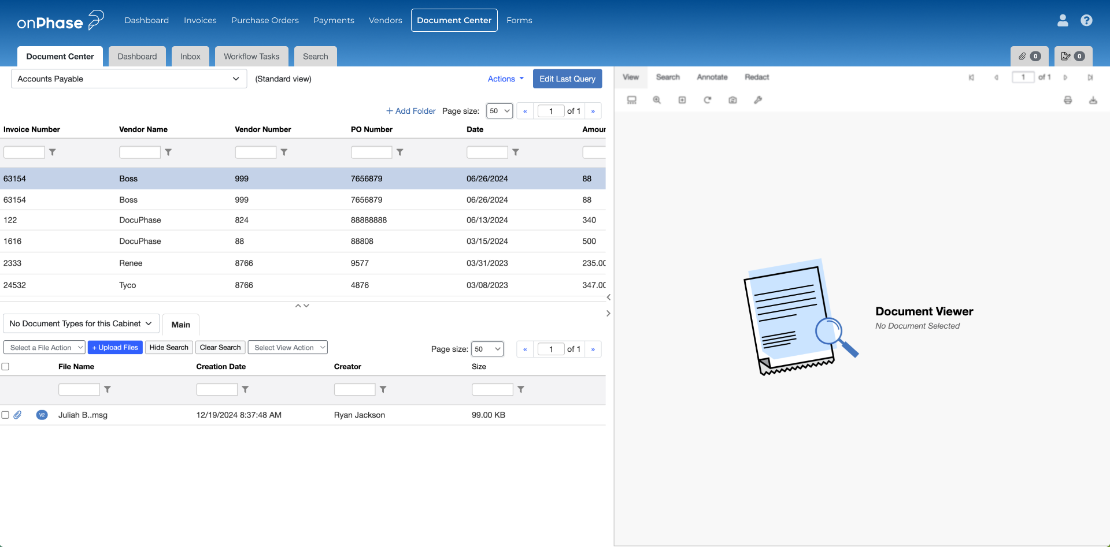Click the Vendor Name column filter funnel

168,152
